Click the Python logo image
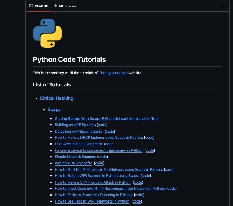Screen dimensions: 233x206 tap(47, 33)
